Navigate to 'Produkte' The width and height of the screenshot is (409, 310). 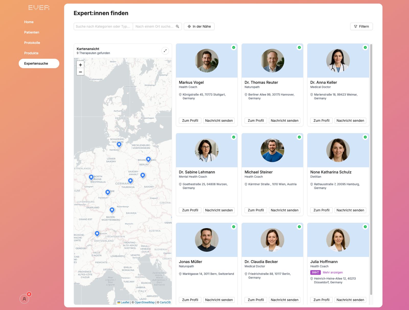[31, 53]
